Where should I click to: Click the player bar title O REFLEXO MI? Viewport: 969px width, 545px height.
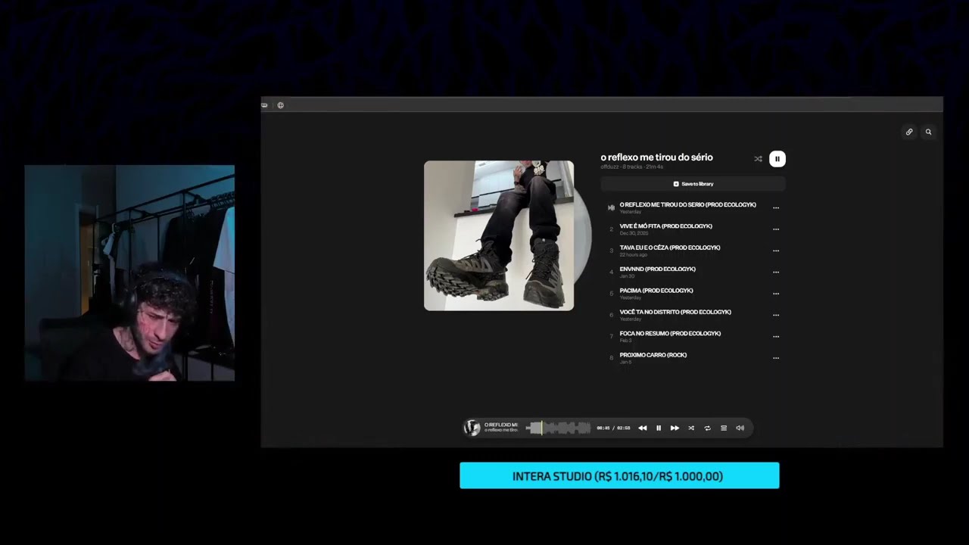[x=500, y=425]
